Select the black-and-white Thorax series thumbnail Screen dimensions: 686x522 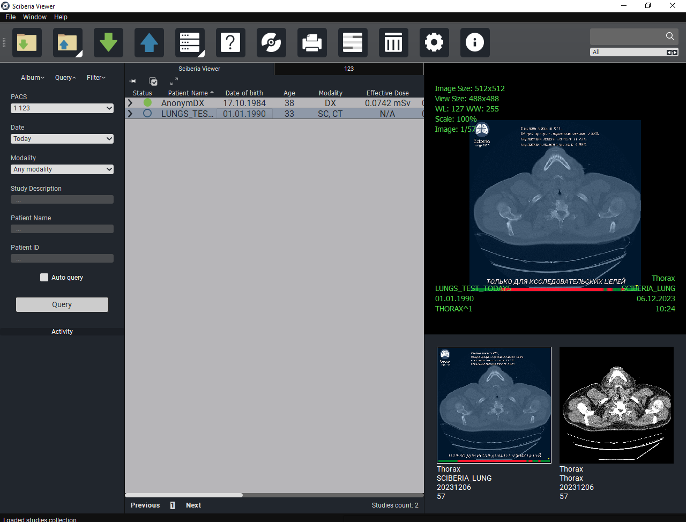616,405
